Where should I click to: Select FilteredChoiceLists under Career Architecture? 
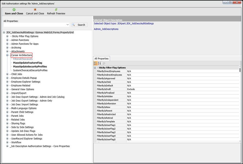[x=23, y=59]
